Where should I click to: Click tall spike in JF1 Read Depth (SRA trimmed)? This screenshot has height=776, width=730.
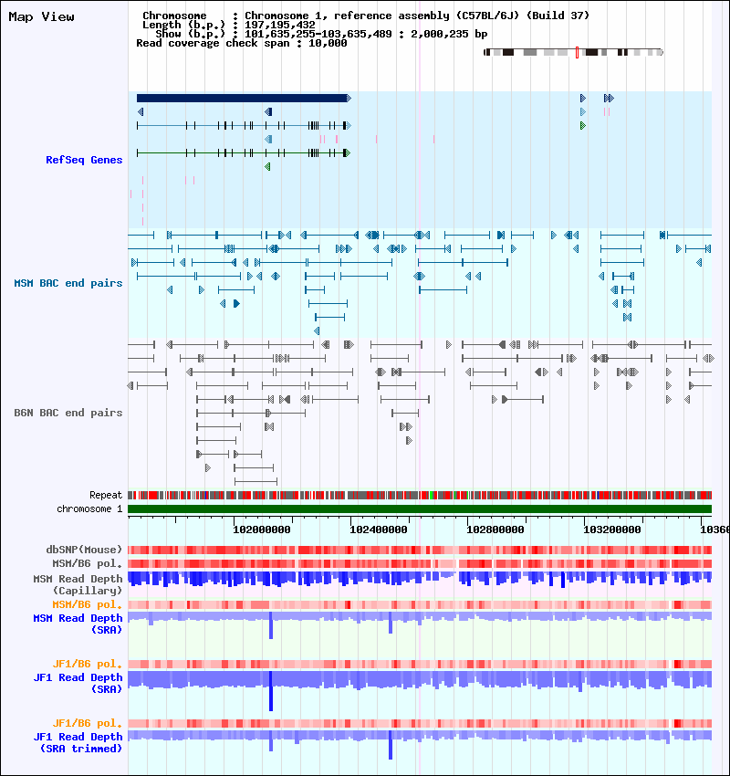[391, 745]
